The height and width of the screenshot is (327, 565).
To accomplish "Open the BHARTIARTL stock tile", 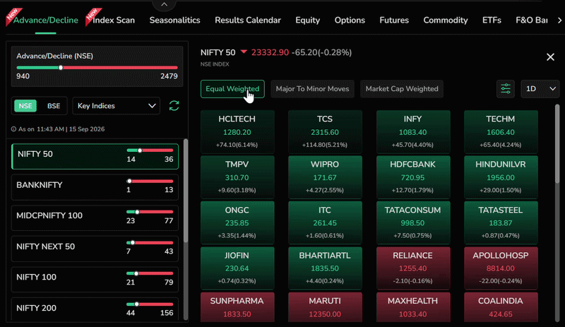I will pyautogui.click(x=325, y=268).
